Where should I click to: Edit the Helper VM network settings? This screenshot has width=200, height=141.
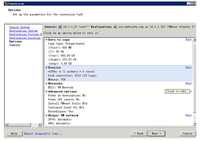pos(189,115)
